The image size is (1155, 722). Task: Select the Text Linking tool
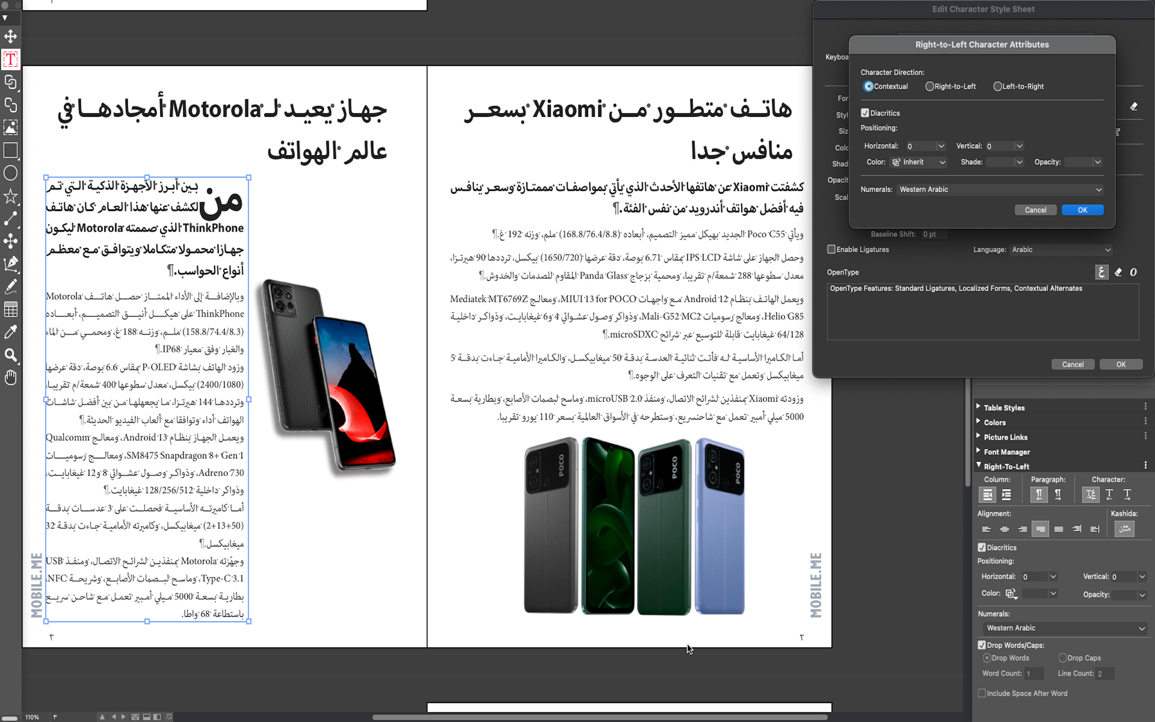coord(10,82)
